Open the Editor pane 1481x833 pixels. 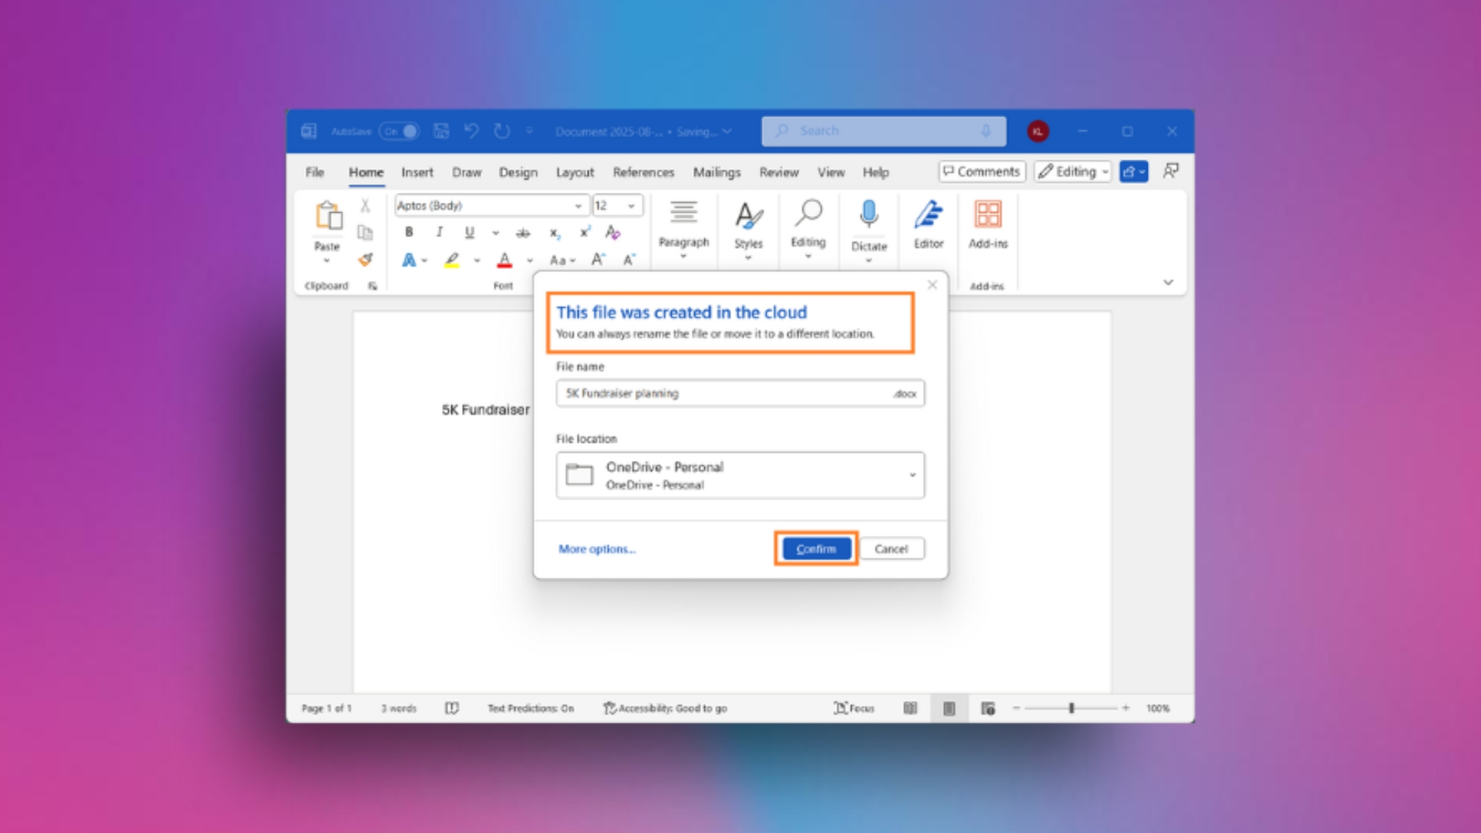tap(928, 228)
